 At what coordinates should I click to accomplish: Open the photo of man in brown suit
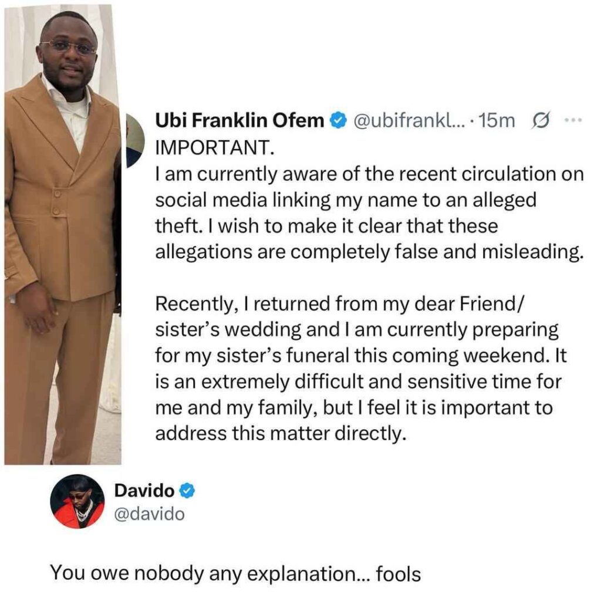62,235
